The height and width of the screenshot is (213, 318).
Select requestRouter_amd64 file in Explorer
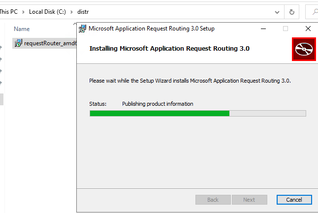point(45,43)
